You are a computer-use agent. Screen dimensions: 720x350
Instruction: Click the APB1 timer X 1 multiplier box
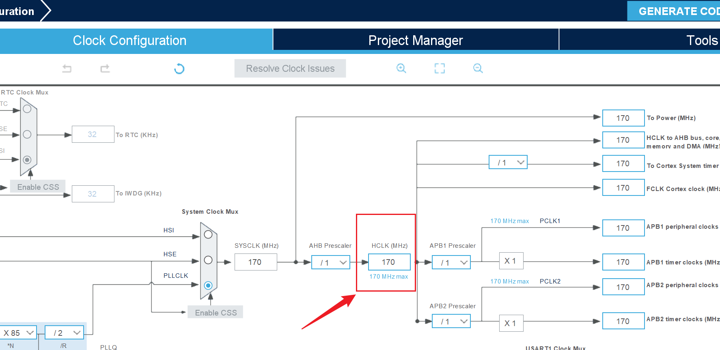tap(511, 261)
